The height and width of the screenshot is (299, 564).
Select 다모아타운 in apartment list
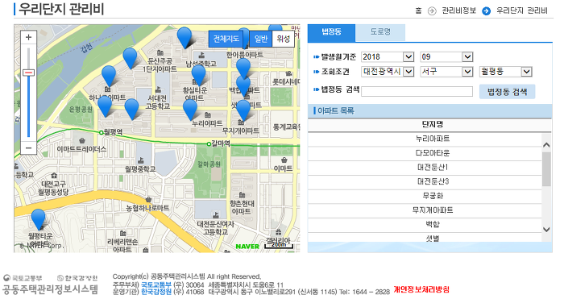(425, 153)
